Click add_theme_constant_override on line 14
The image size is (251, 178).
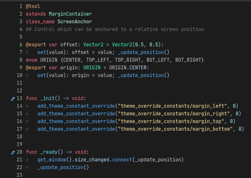(76, 106)
